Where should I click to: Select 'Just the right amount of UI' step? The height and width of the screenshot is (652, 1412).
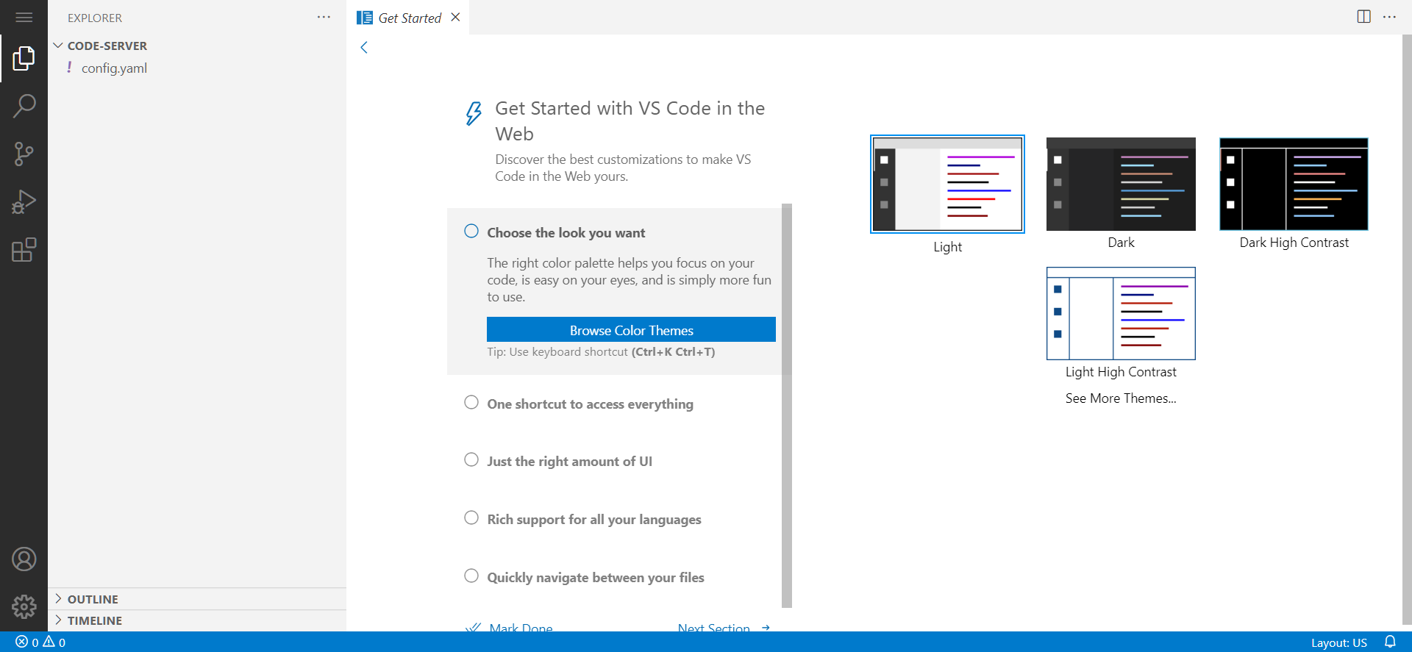point(569,462)
